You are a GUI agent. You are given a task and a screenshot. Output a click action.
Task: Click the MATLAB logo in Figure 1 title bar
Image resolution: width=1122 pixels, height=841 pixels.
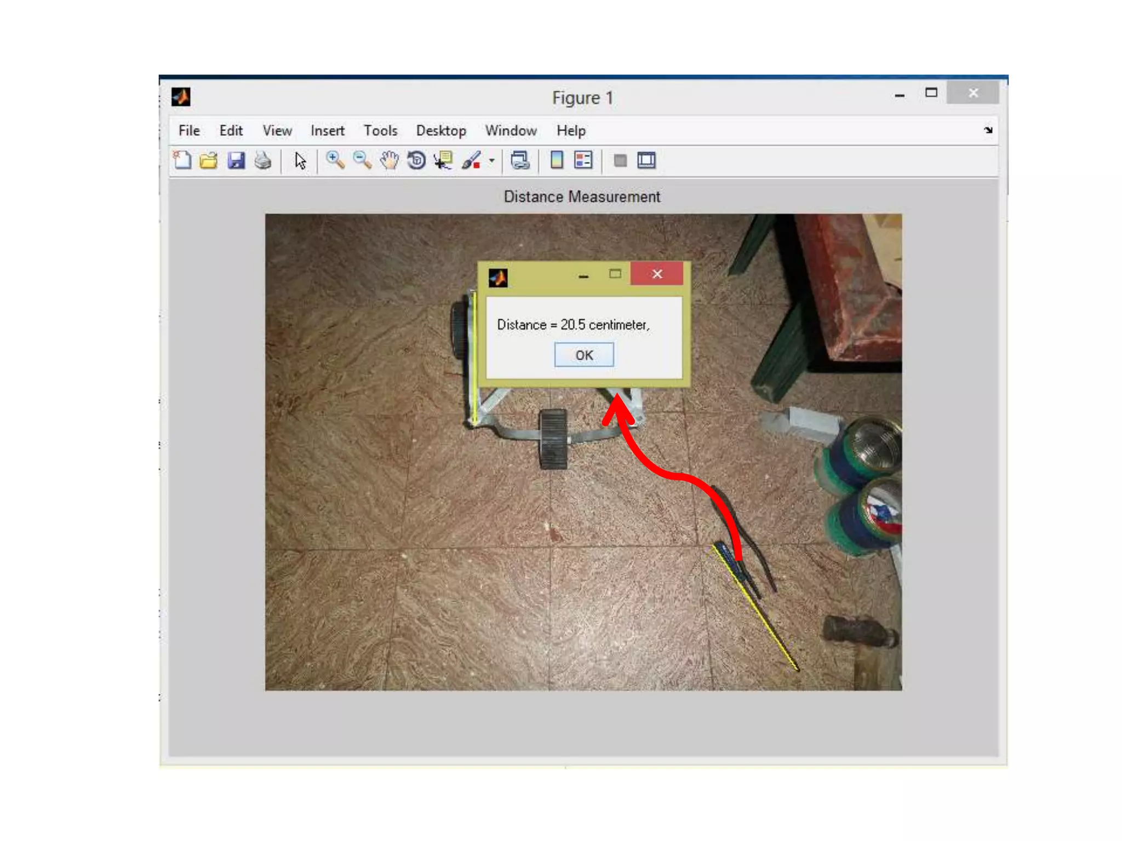(x=181, y=97)
